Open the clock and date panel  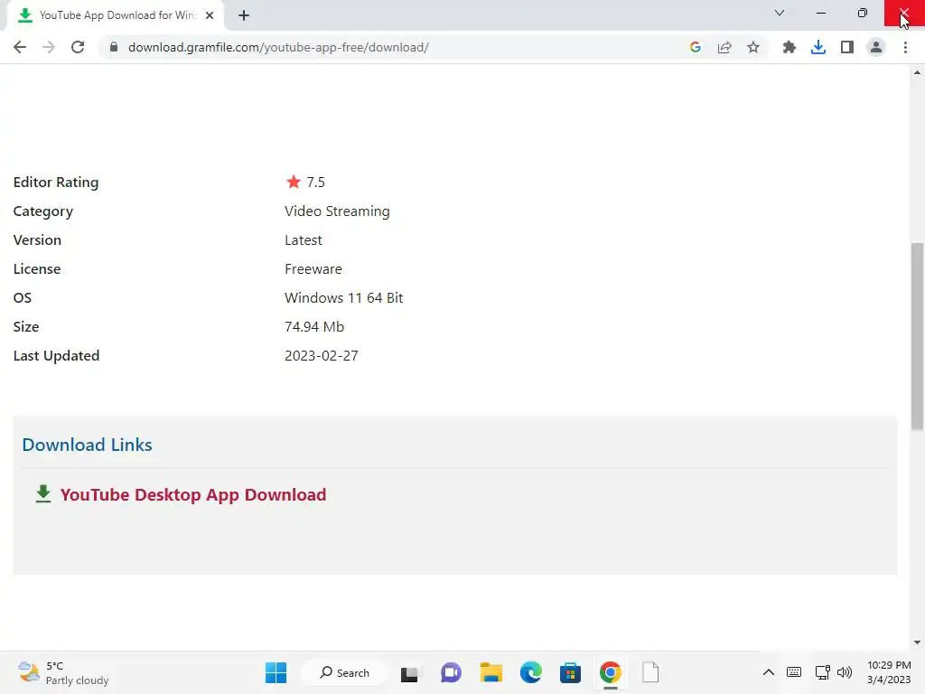click(x=889, y=672)
